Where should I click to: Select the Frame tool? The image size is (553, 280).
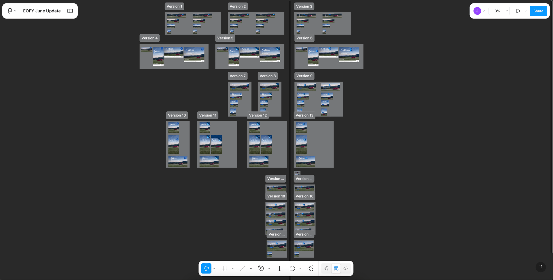tap(225, 268)
